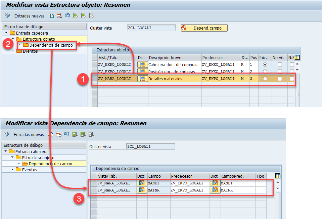This screenshot has height=219, width=322.
Task: Click Entradas nuevas in lower window toolbar
Action: [x=29, y=135]
